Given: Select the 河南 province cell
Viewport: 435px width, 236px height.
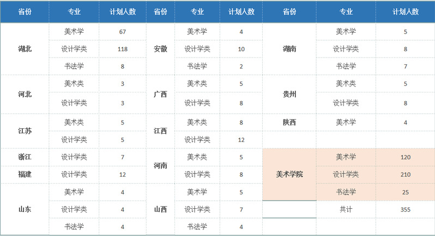Looking at the screenshot, I should 160,165.
